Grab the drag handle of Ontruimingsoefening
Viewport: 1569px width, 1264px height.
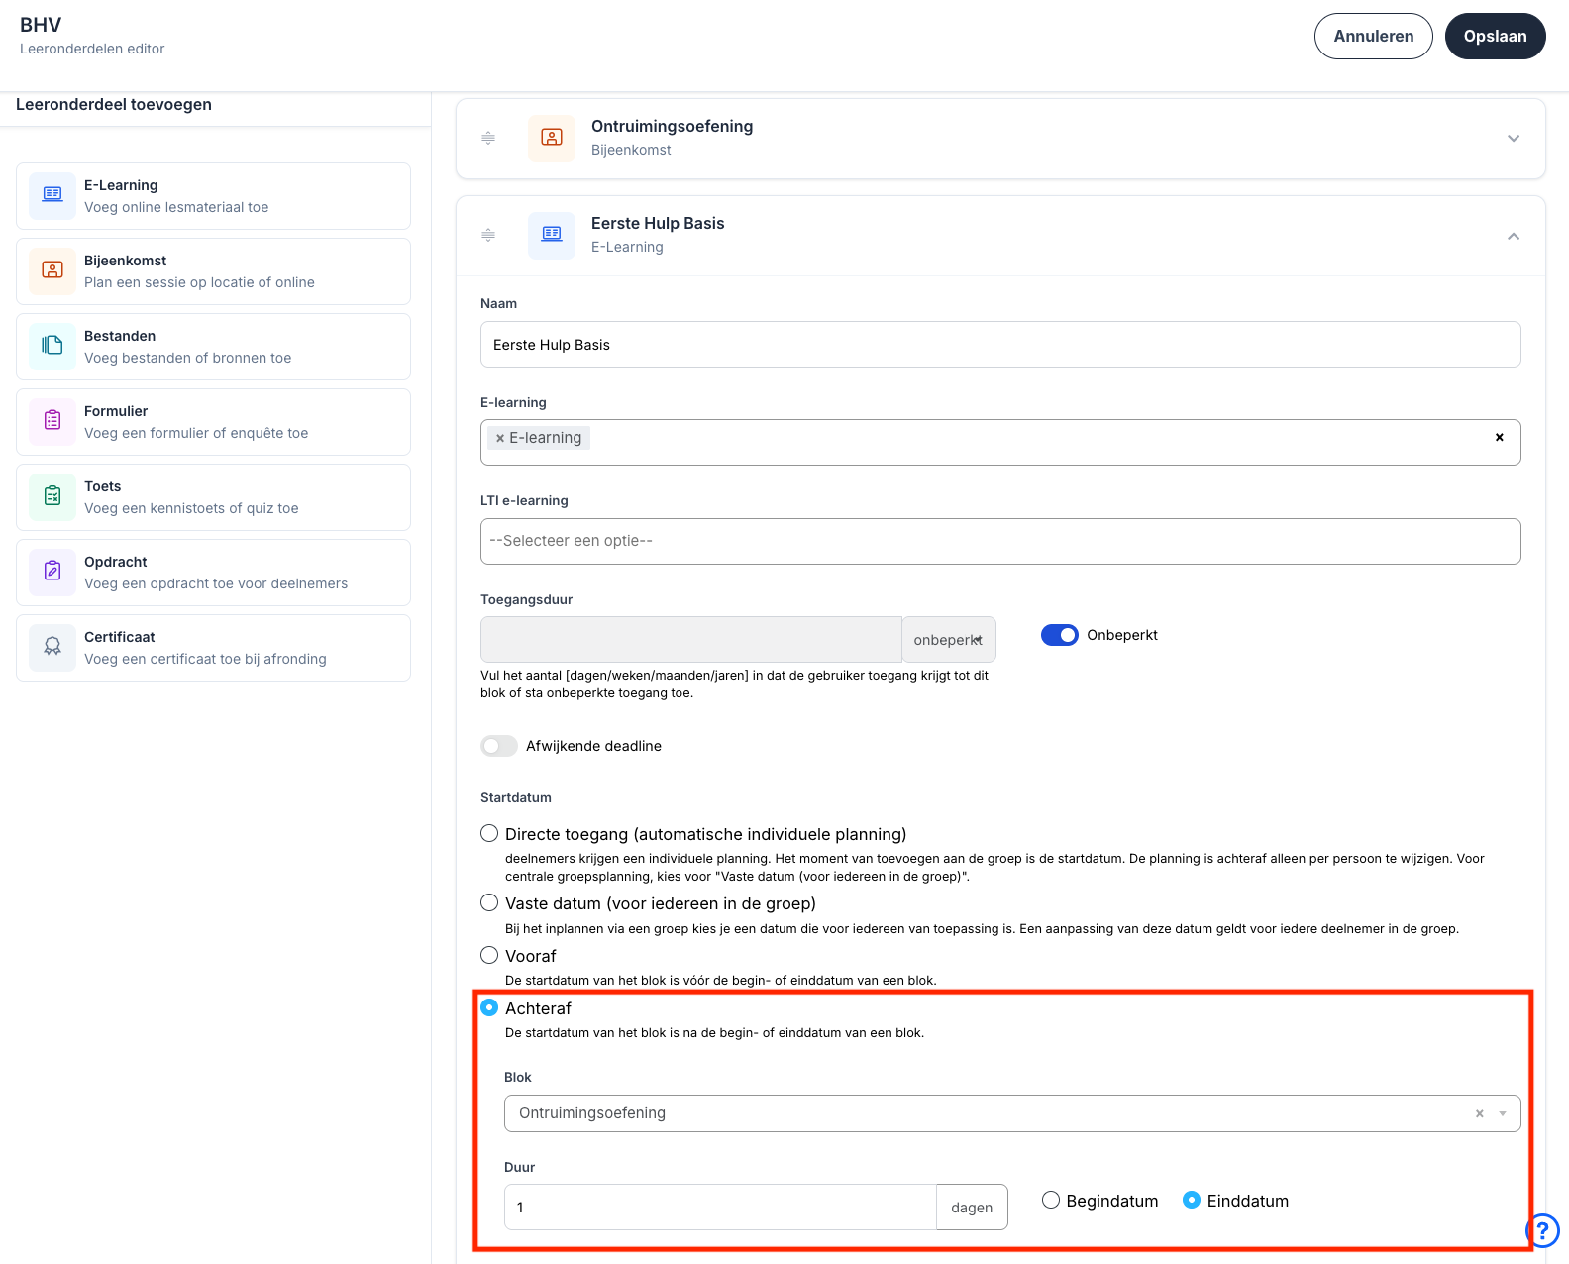(x=488, y=138)
